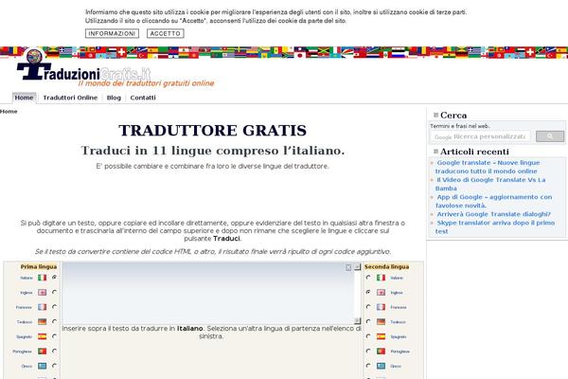This screenshot has width=568, height=379.
Task: Select Spagnolo radio as Seconda lingua
Action: pos(368,336)
